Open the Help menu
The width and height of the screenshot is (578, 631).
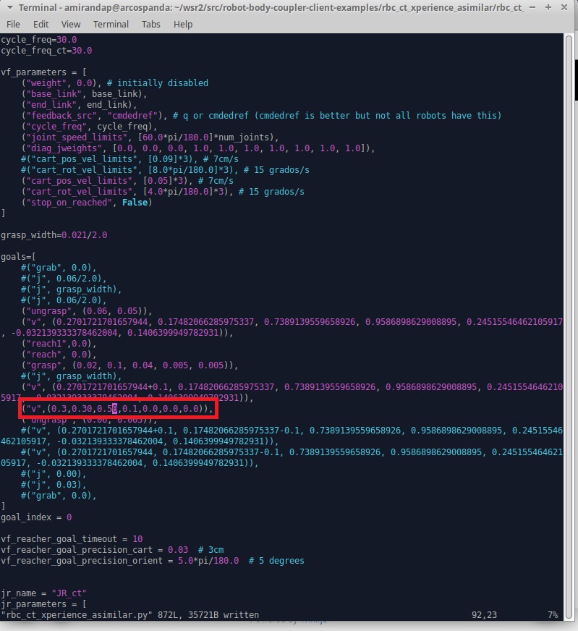click(x=183, y=24)
